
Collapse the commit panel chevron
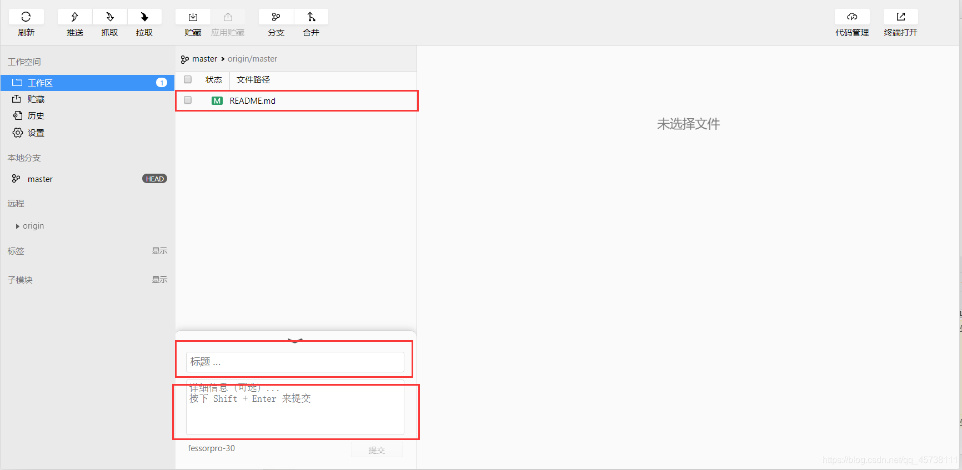tap(295, 341)
